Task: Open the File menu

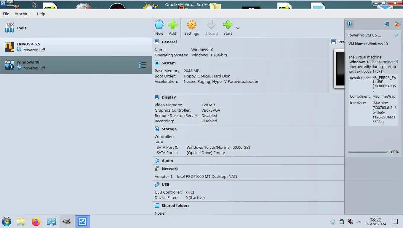Action: click(x=6, y=14)
